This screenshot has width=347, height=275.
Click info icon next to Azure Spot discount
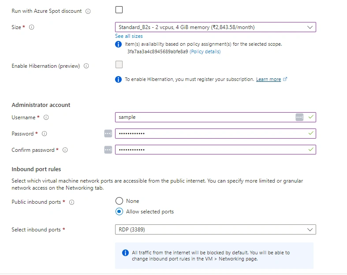[88, 11]
